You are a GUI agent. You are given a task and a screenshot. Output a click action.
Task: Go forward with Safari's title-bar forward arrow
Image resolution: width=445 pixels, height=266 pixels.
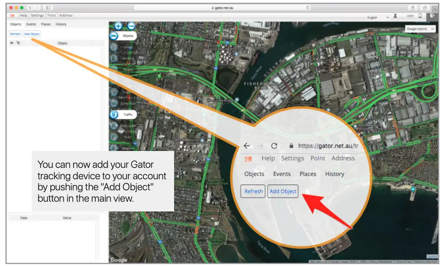37,8
